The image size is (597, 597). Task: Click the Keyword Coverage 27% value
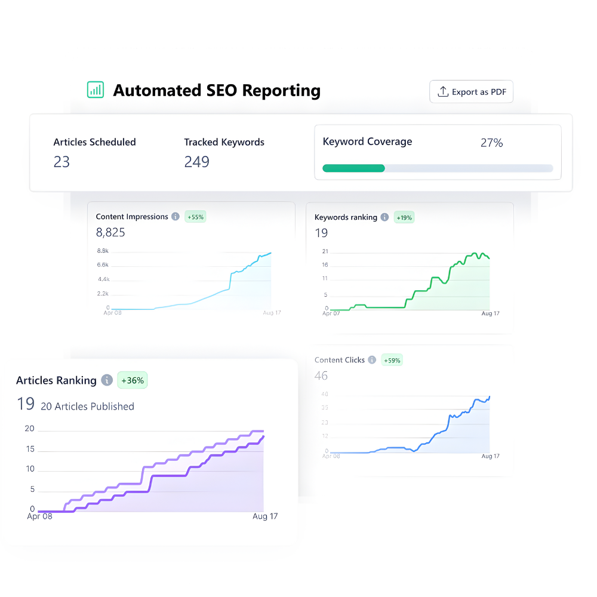click(491, 143)
